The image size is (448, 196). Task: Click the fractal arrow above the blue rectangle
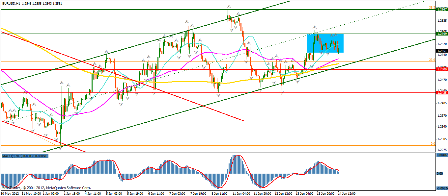tap(315, 27)
